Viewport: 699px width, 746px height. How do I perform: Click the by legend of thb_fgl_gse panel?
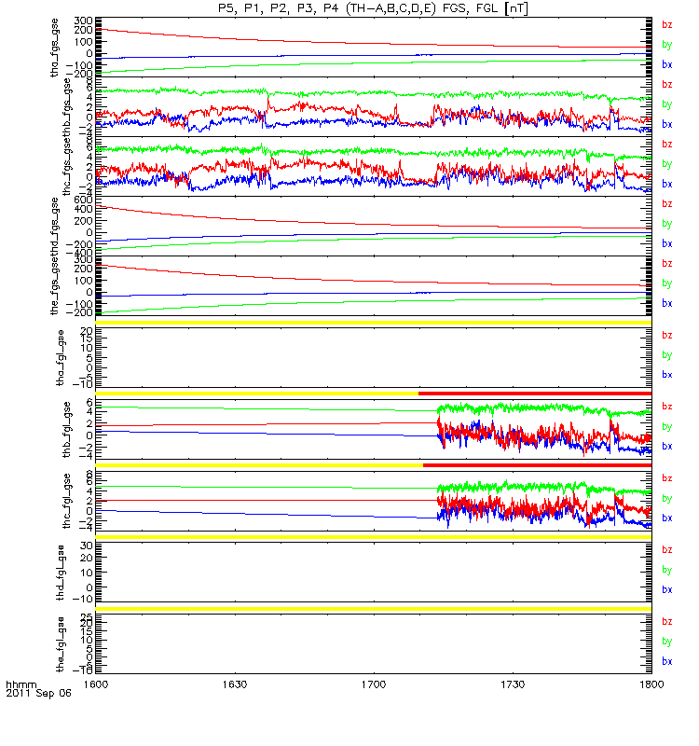(x=667, y=427)
